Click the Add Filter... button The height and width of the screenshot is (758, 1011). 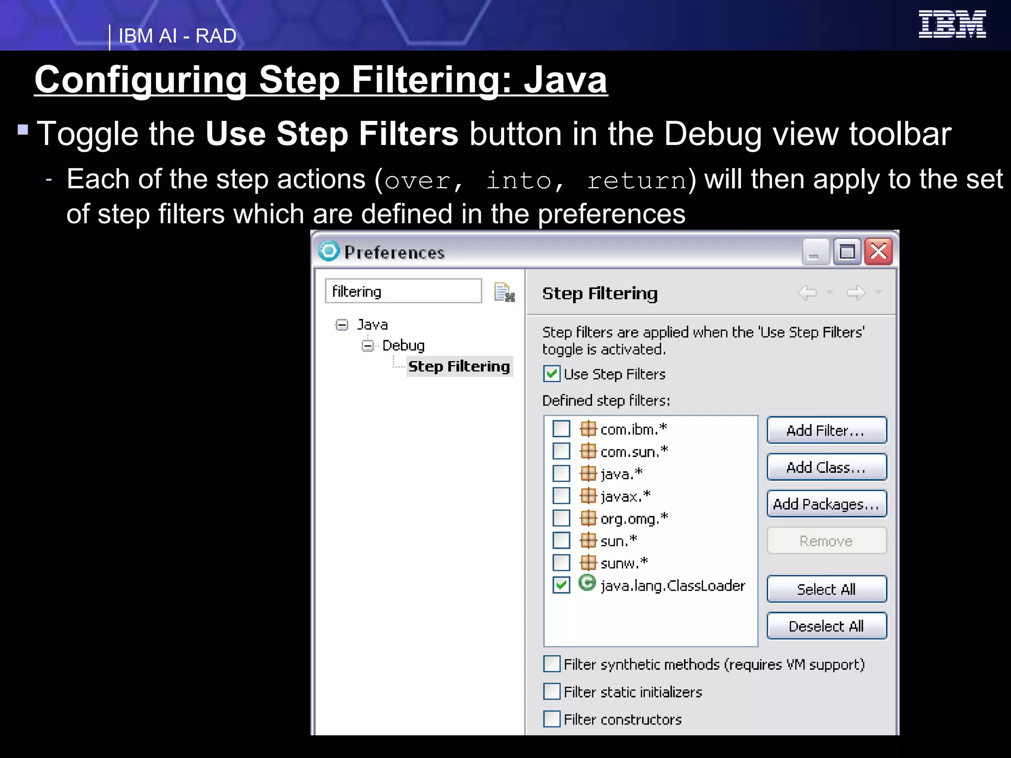(826, 430)
